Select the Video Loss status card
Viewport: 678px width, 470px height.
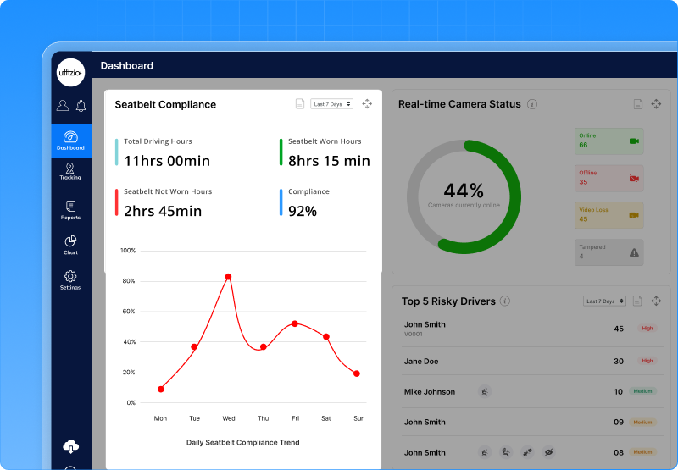point(609,215)
